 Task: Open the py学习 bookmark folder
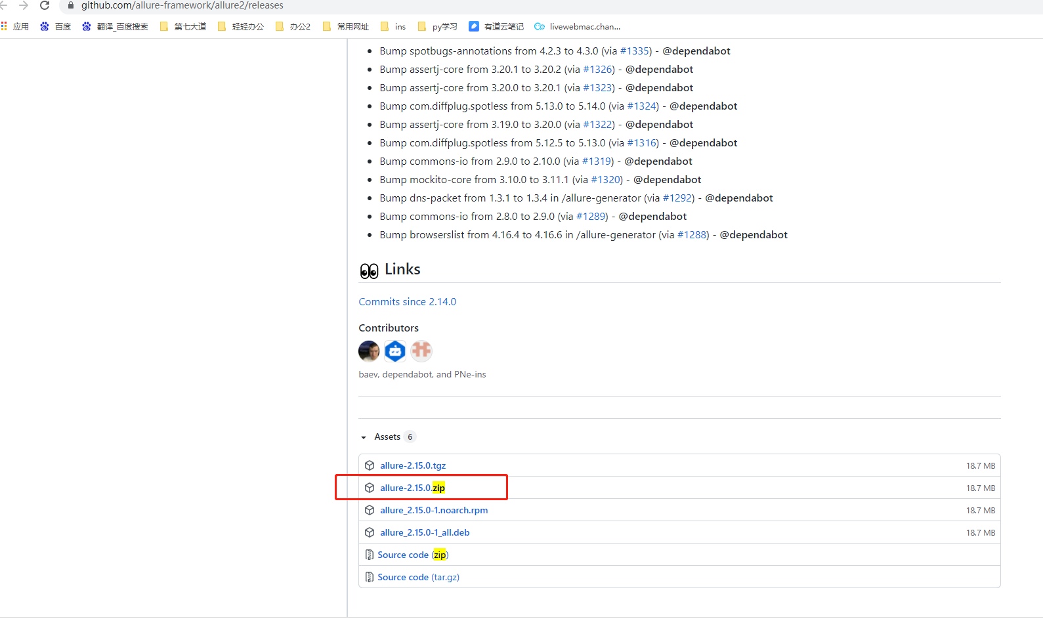[438, 26]
